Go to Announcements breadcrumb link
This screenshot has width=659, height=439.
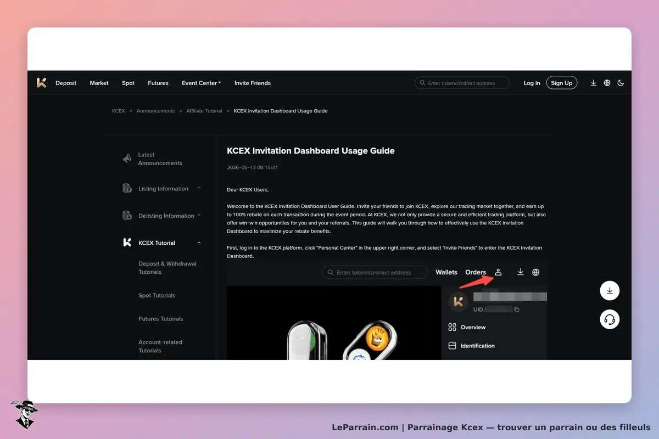tap(155, 111)
